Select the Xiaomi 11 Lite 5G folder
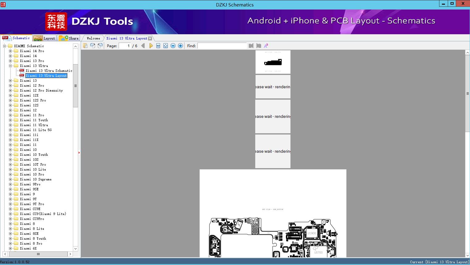The image size is (470, 265). [x=36, y=130]
